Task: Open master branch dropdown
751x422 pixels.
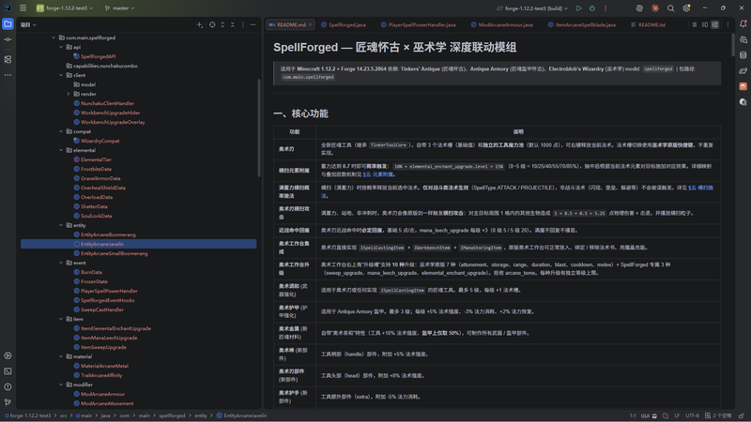Action: [120, 8]
